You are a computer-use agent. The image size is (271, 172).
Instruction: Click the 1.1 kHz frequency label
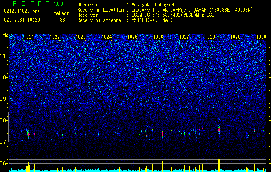[x=4, y=56]
